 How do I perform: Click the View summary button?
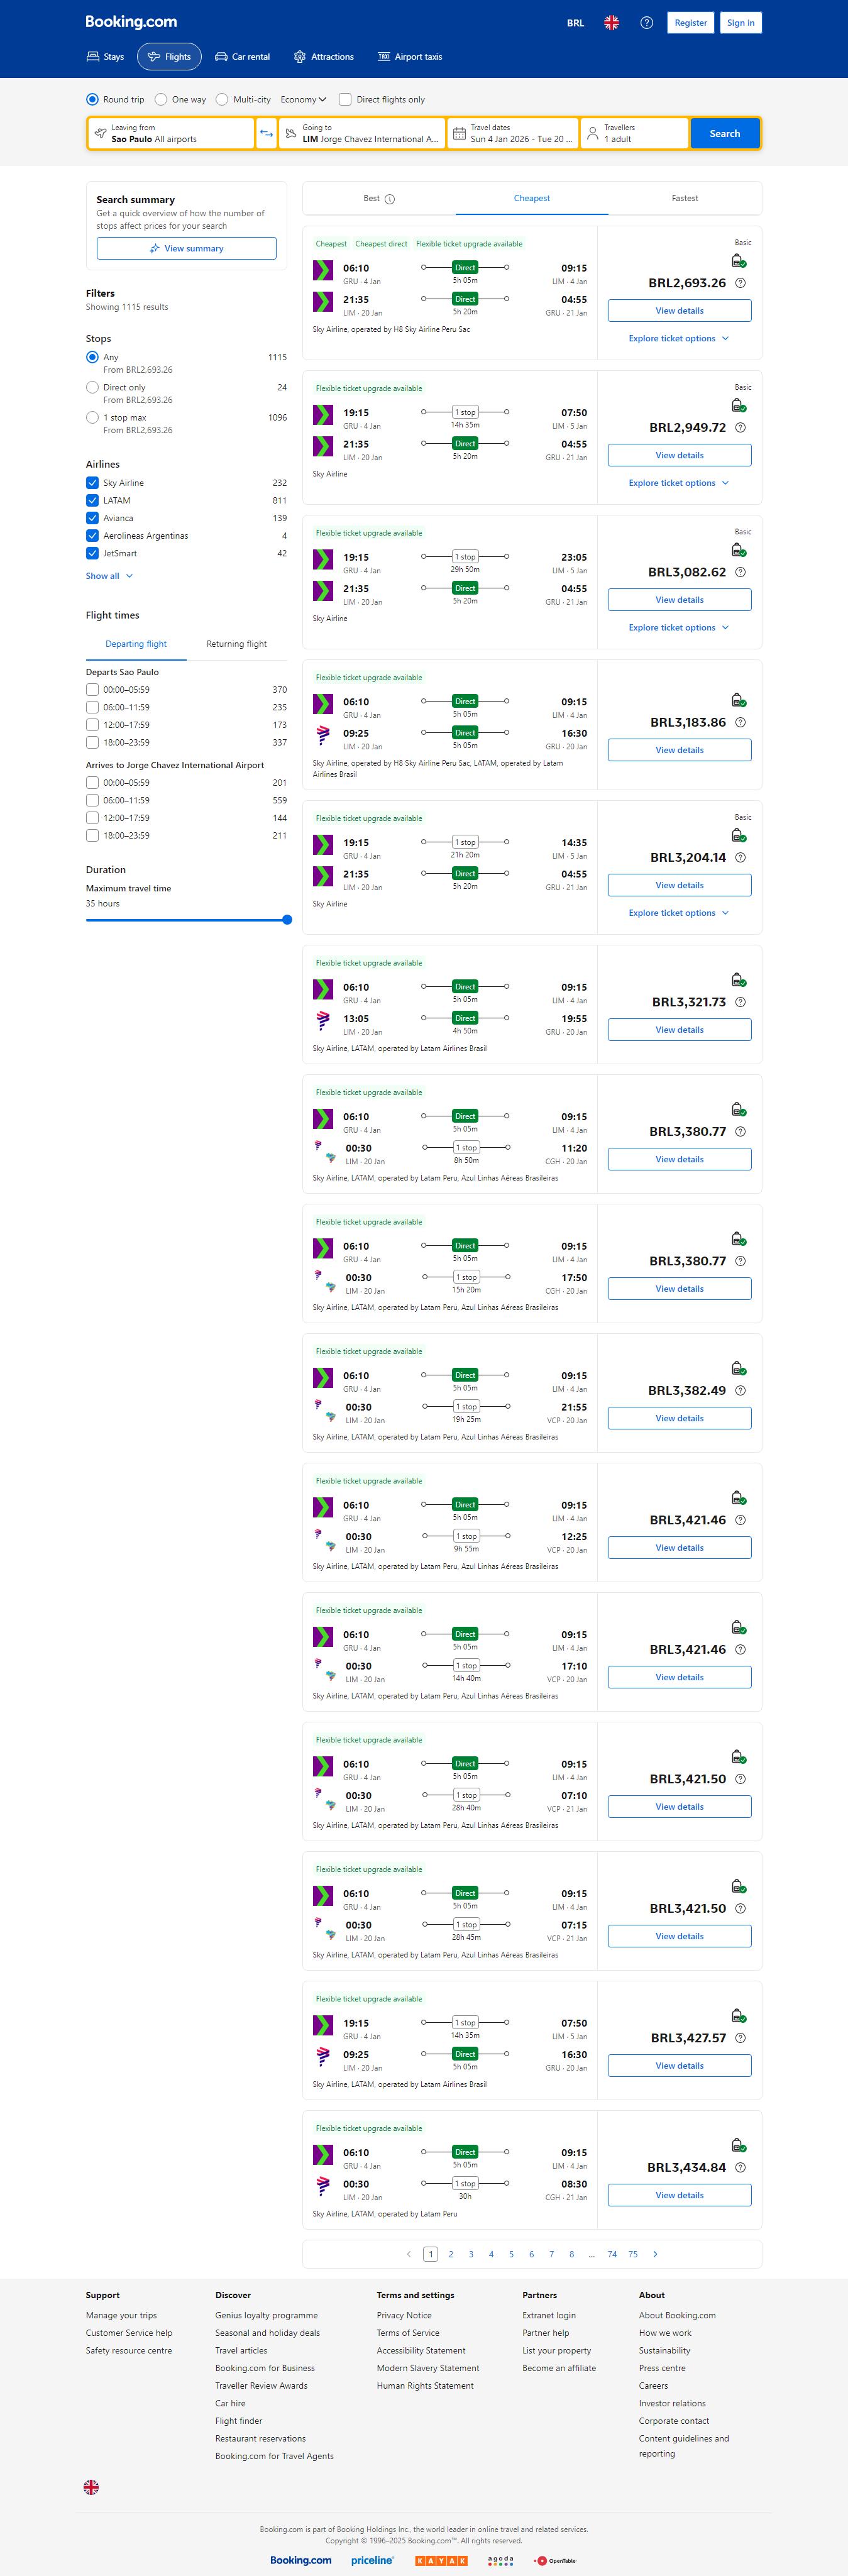[x=186, y=249]
